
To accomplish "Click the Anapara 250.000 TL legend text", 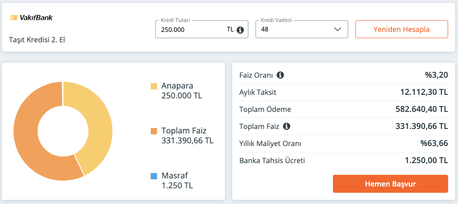I will point(182,91).
